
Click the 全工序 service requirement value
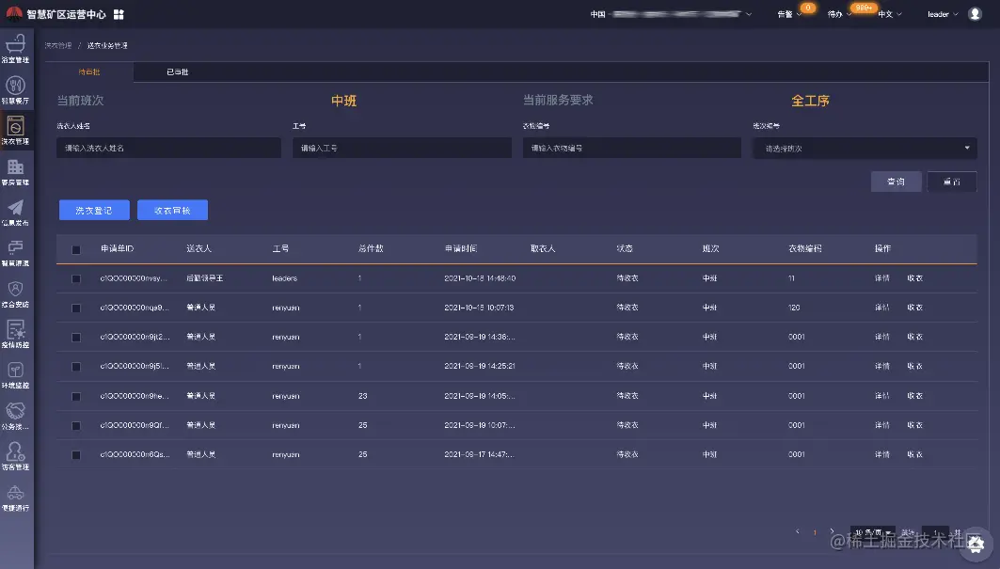(810, 101)
